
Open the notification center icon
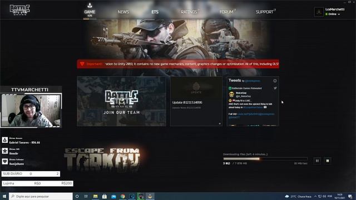point(350,196)
